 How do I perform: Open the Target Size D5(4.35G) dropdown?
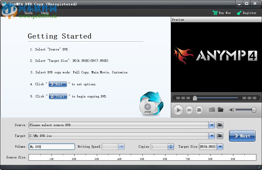tap(221, 146)
